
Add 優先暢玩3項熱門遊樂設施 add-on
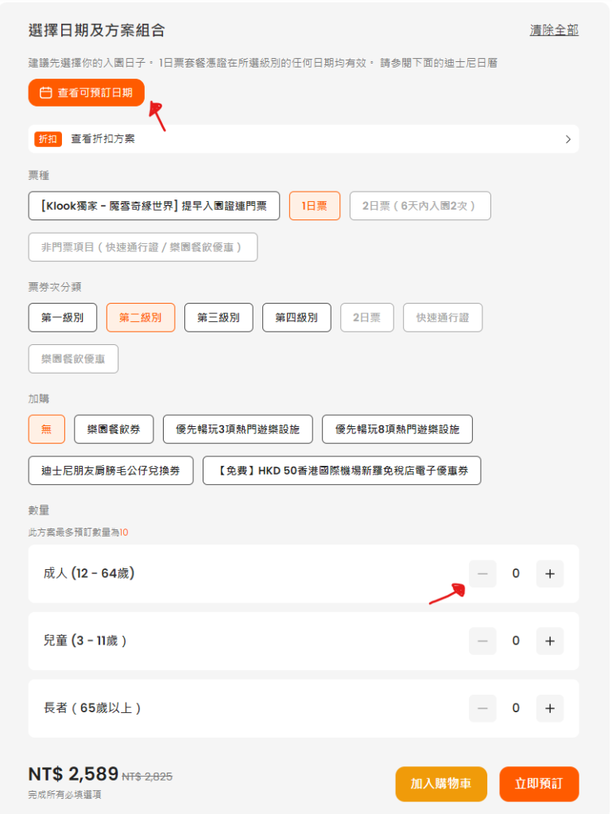pyautogui.click(x=238, y=428)
